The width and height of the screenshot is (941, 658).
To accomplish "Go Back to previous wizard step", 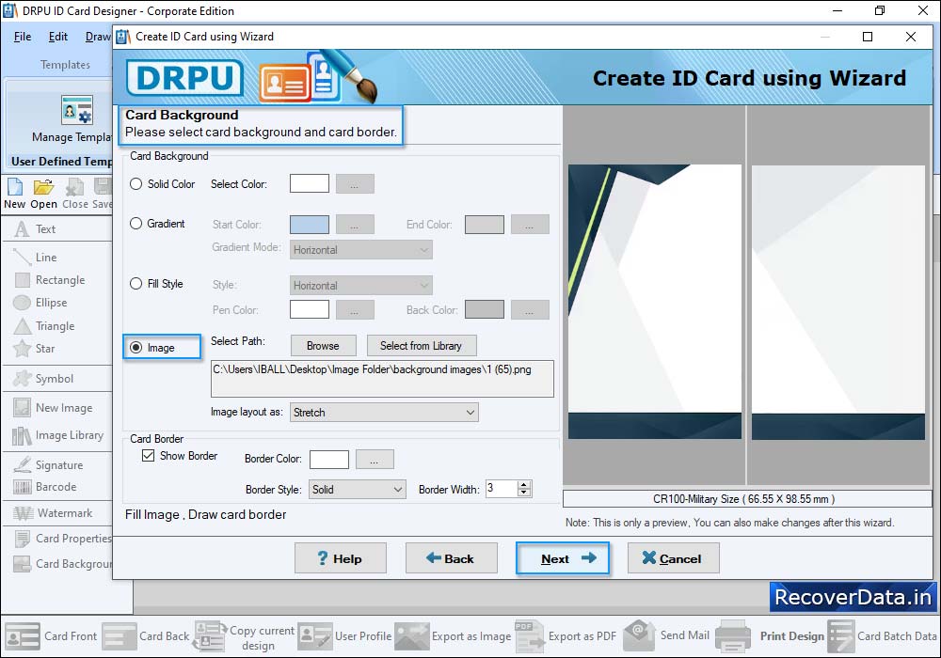I will click(x=452, y=558).
